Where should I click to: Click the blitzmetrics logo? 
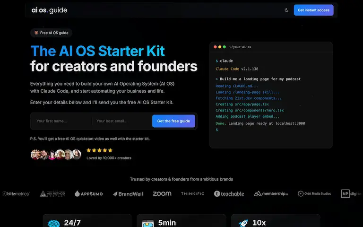coord(16,193)
